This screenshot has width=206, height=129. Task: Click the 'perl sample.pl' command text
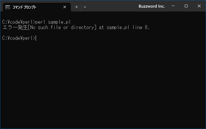(x=53, y=22)
